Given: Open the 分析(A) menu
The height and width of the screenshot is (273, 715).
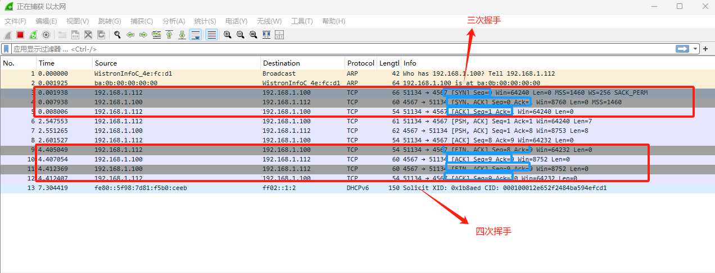Looking at the screenshot, I should pos(173,21).
